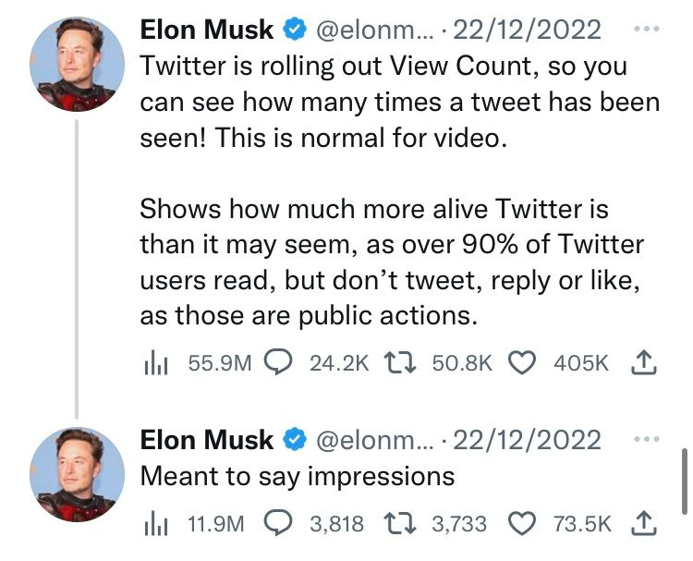Click the scrollbar thumb at the right edge
The height and width of the screenshot is (561, 693).
pyautogui.click(x=685, y=481)
